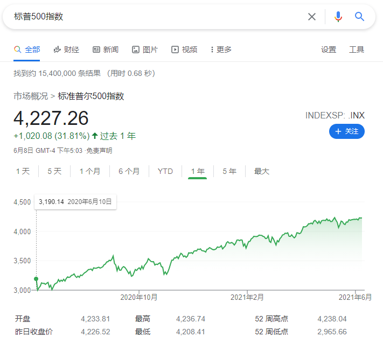Open the 免责声明 disclaimer link

(99, 150)
